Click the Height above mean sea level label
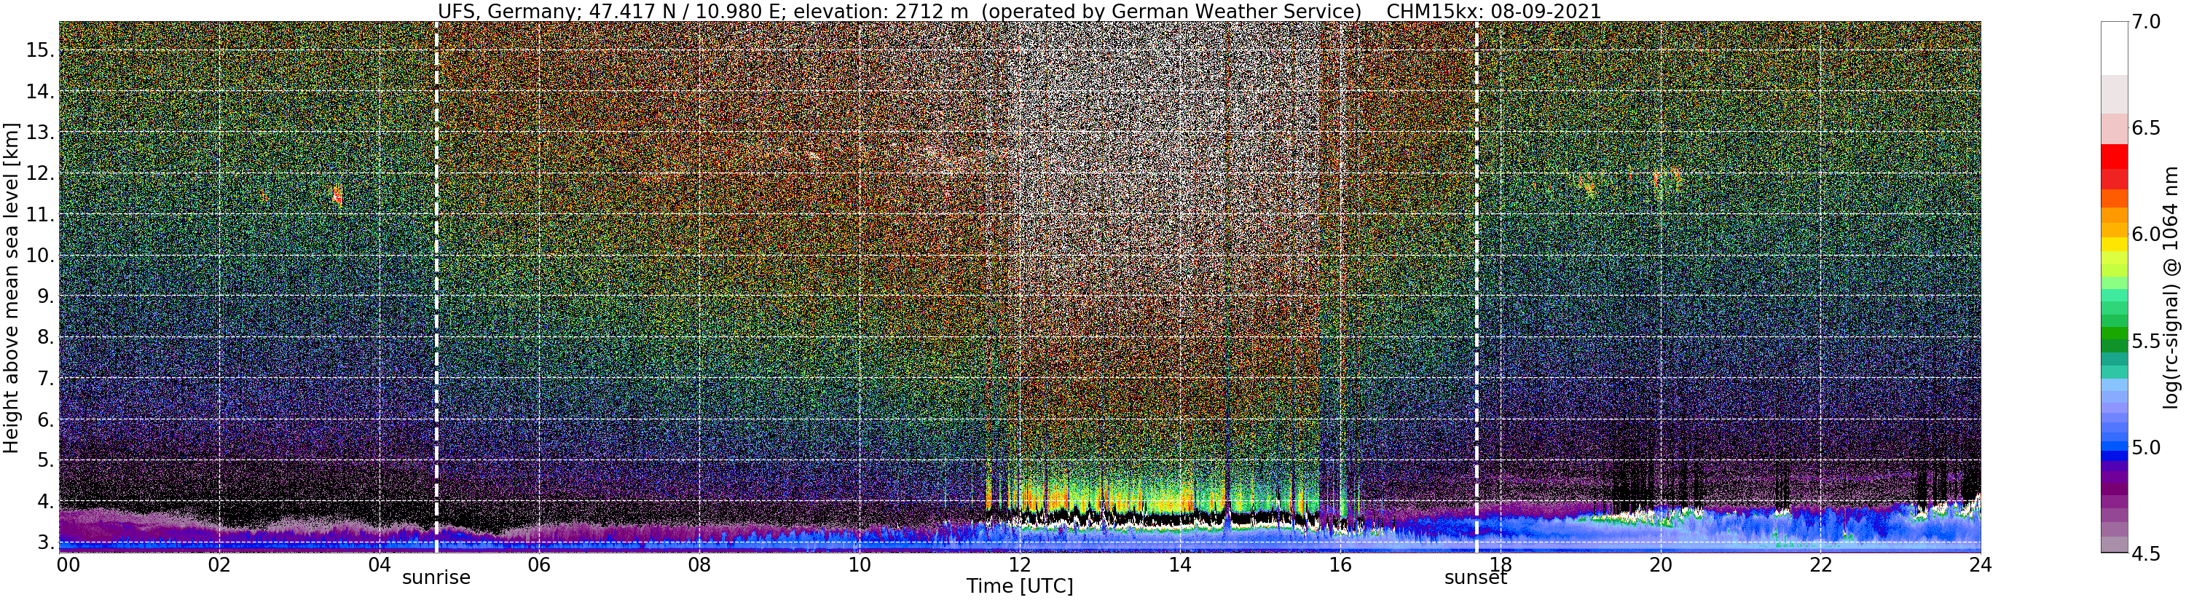 pos(11,287)
